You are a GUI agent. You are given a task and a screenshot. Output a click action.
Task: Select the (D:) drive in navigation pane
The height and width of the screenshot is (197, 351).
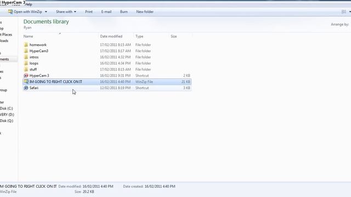[x=7, y=114]
